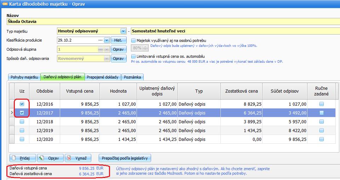The image size is (340, 180).
Task: Open Klasifikácia produkcie dropdown arrow
Action: tap(107, 40)
